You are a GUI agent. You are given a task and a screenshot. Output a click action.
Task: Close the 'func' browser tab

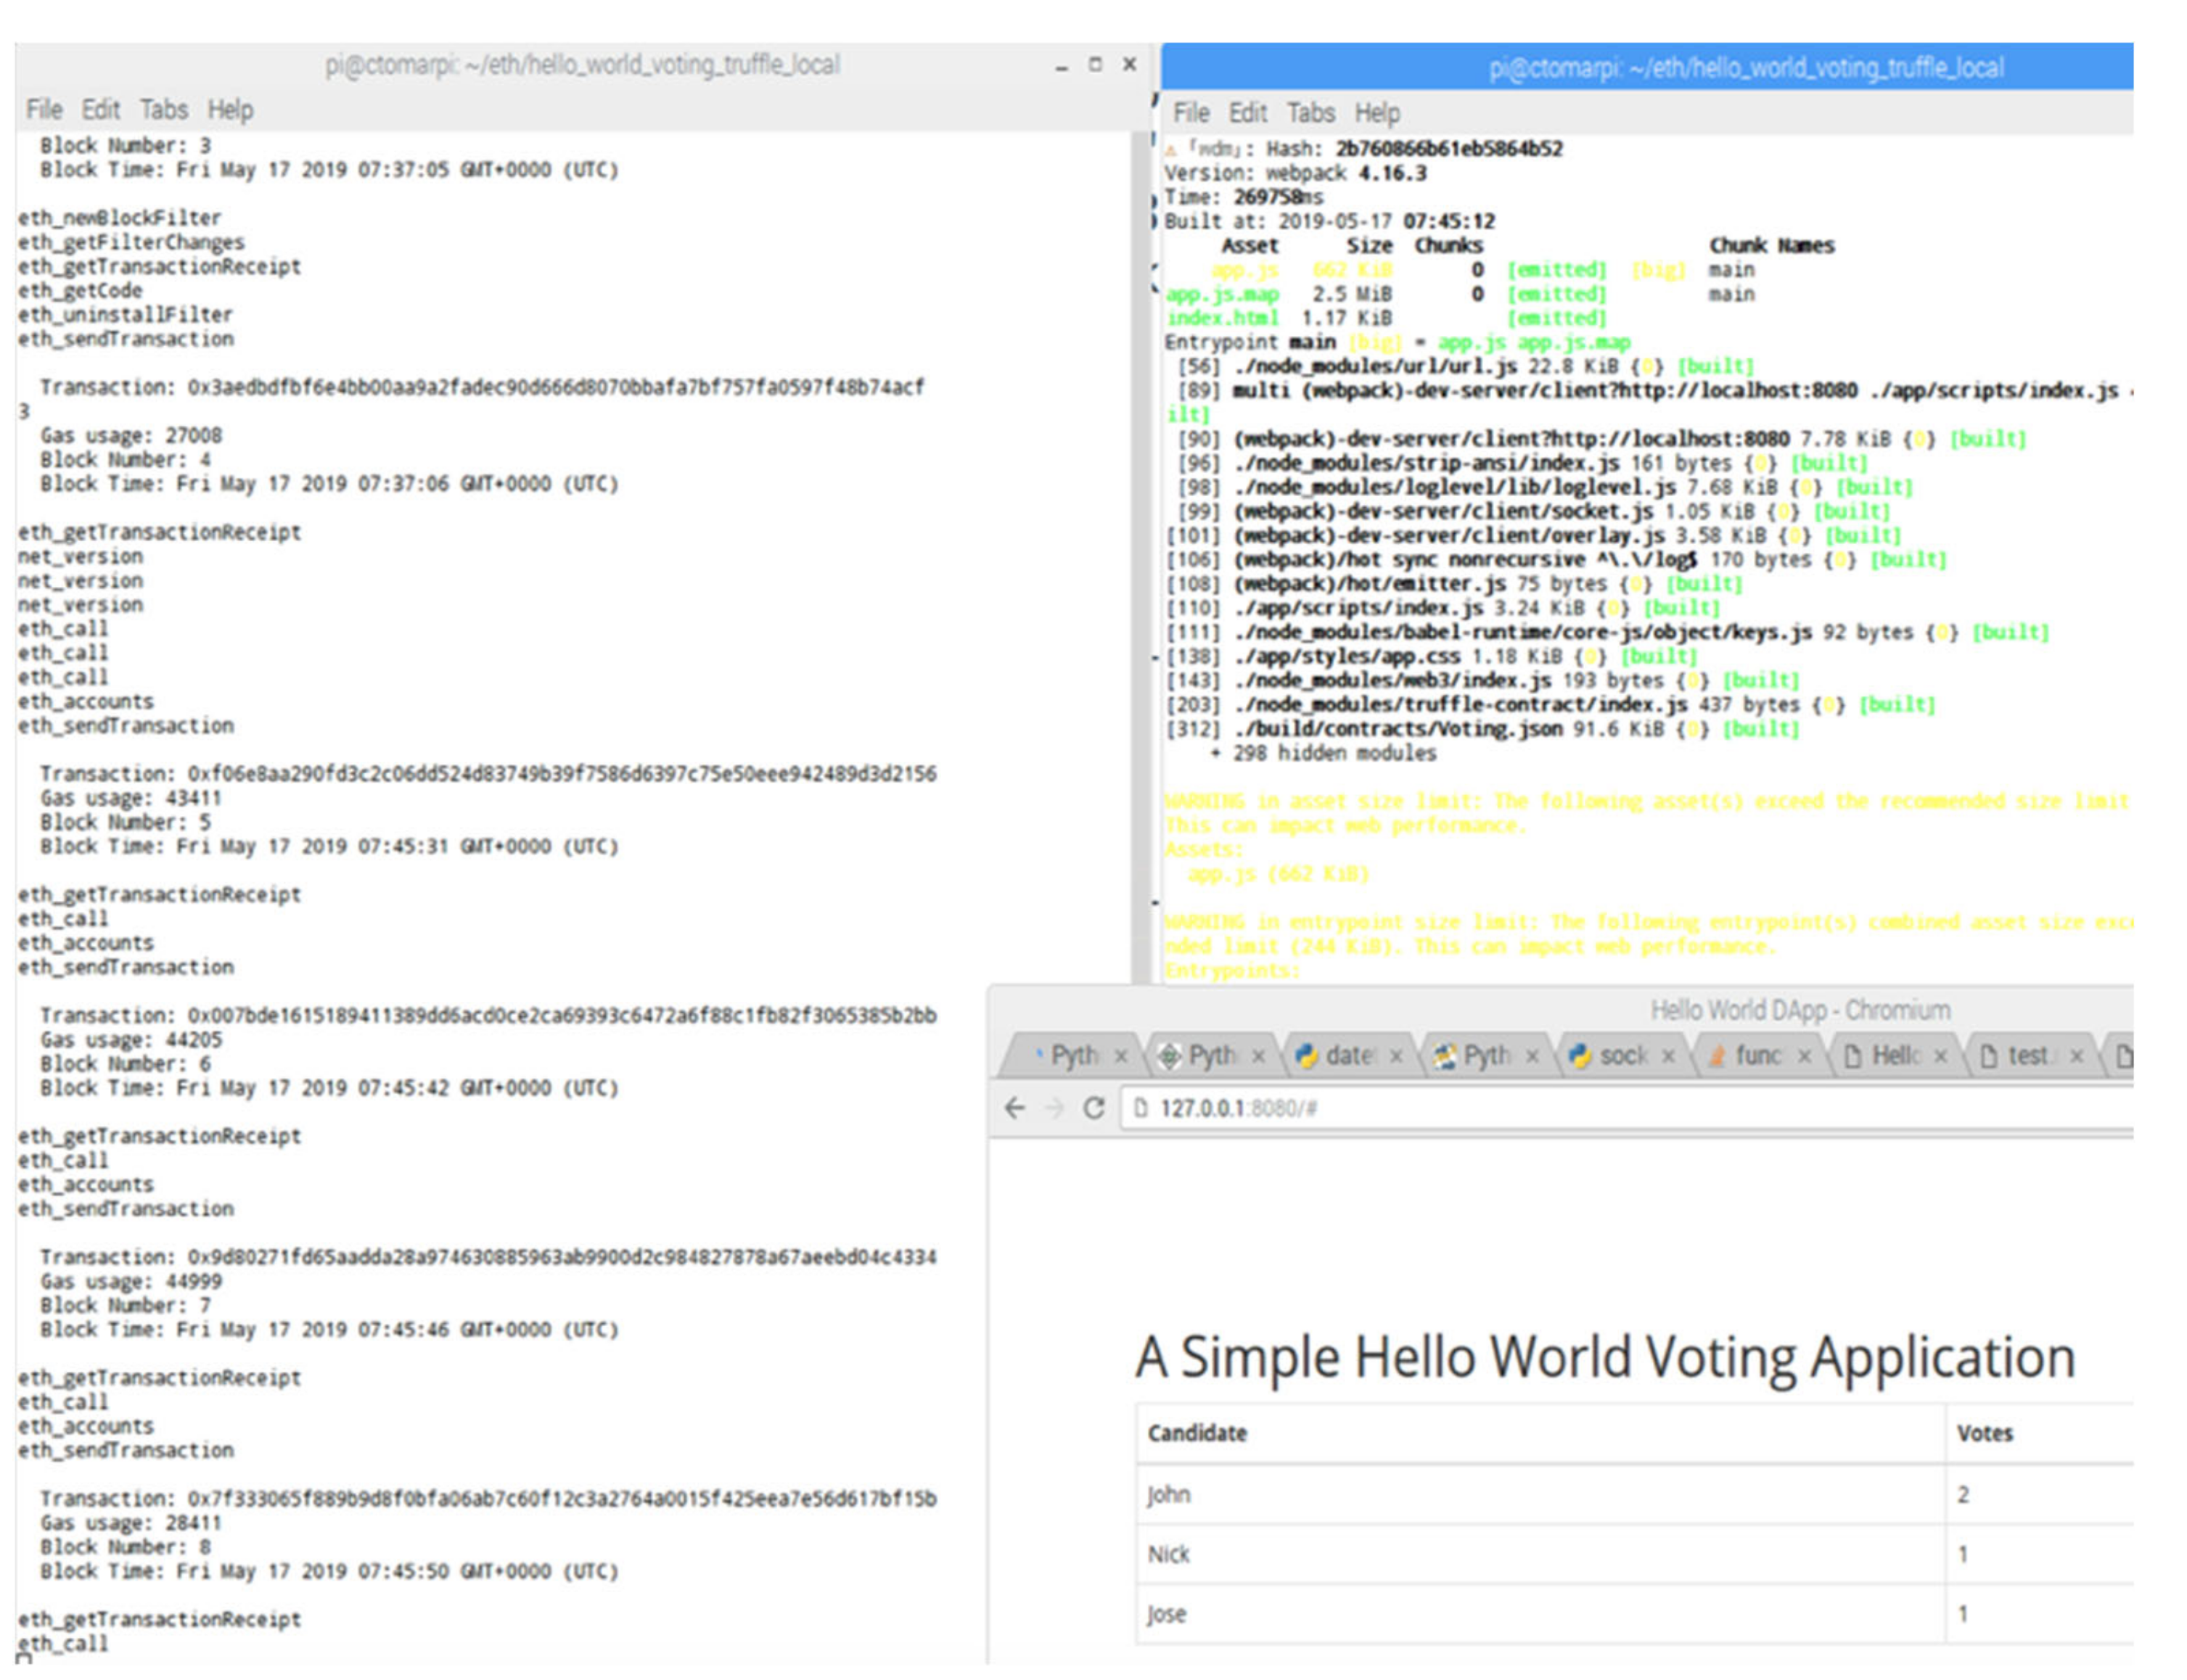pos(1804,1056)
